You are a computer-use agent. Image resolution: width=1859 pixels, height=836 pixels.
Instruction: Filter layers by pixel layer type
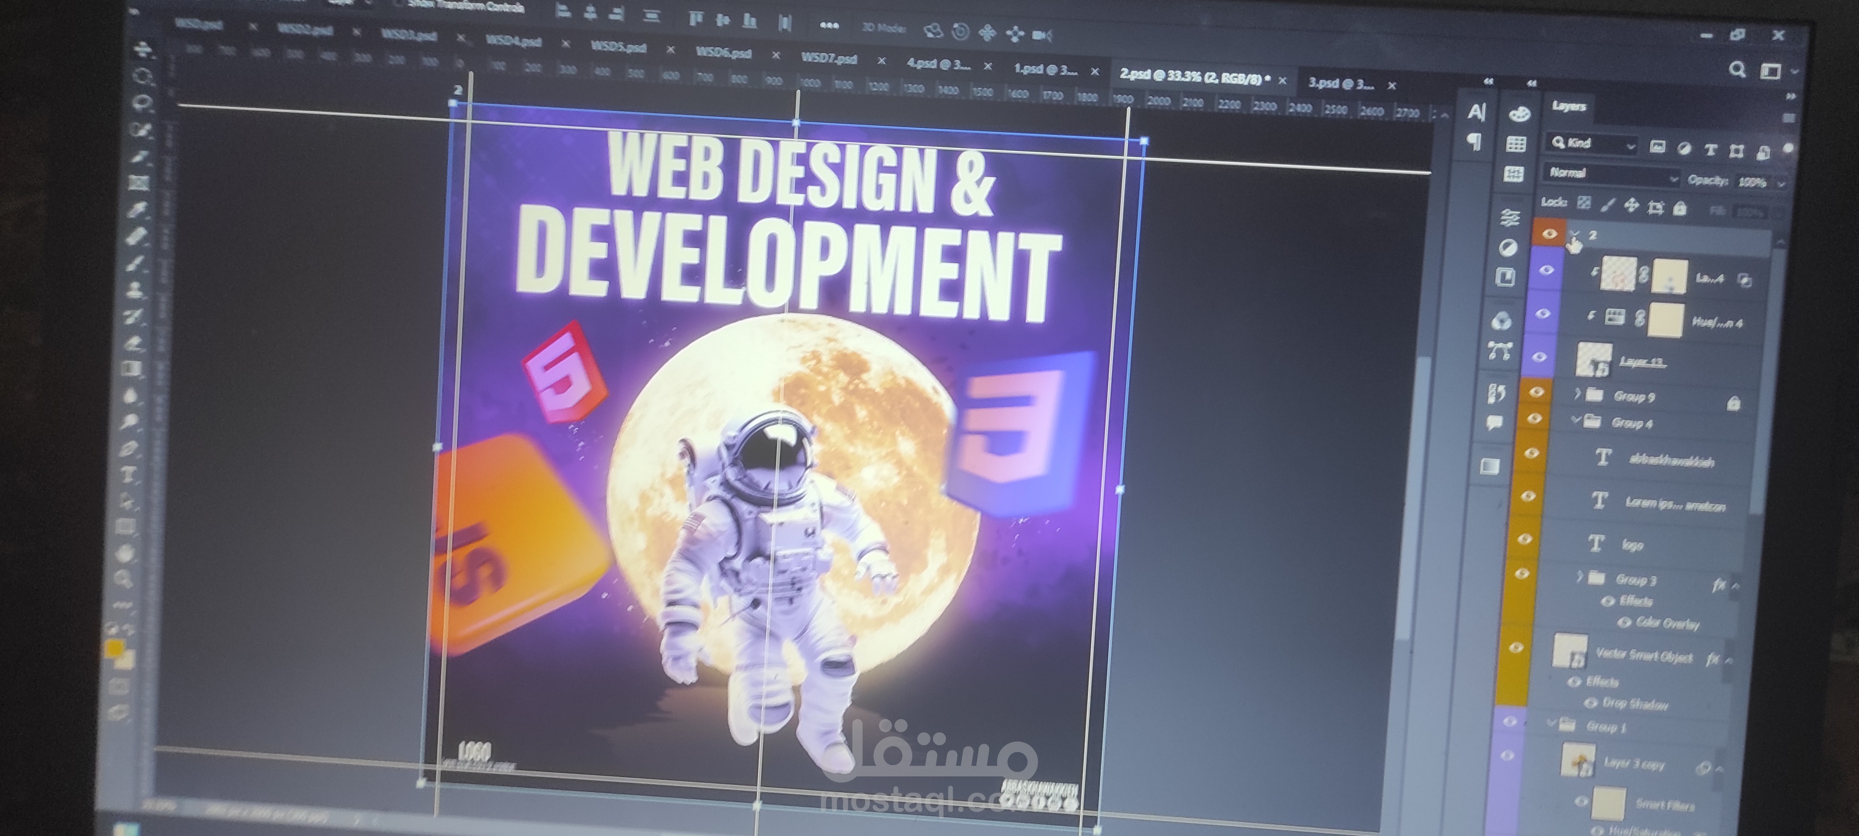tap(1657, 147)
